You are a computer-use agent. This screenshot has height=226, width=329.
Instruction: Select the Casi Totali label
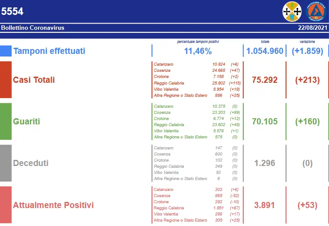(x=34, y=80)
